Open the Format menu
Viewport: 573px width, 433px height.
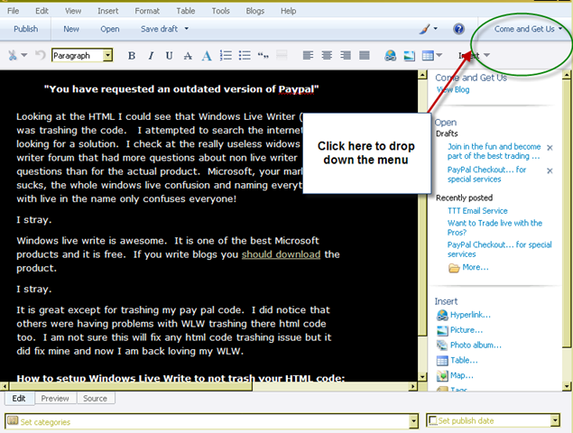coord(147,11)
